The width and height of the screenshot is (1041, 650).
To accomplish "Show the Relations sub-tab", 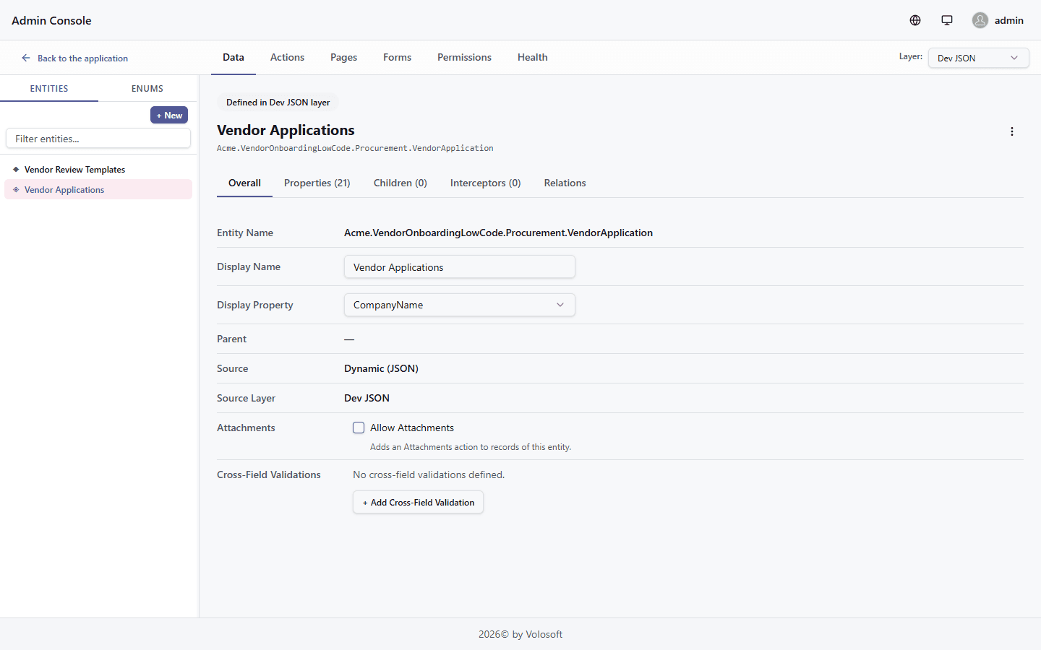I will (x=565, y=183).
